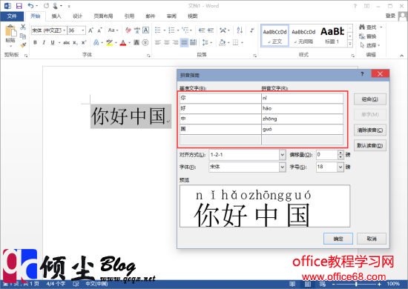Switch to the 插入 tab
The height and width of the screenshot is (289, 408).
click(x=56, y=16)
